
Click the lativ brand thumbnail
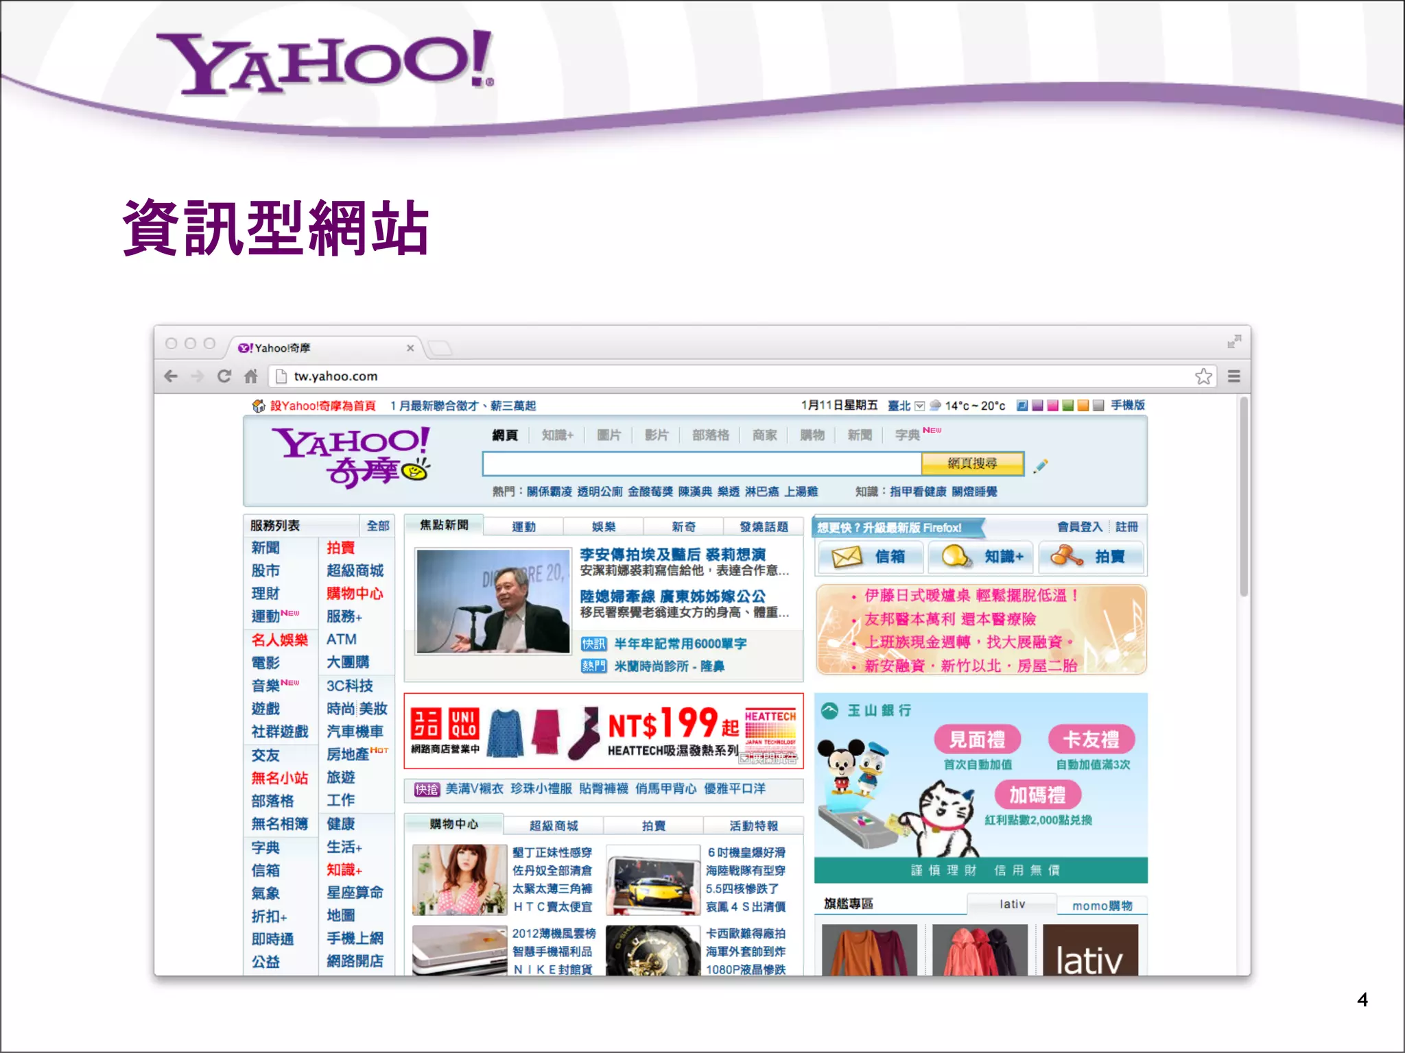click(x=1090, y=950)
